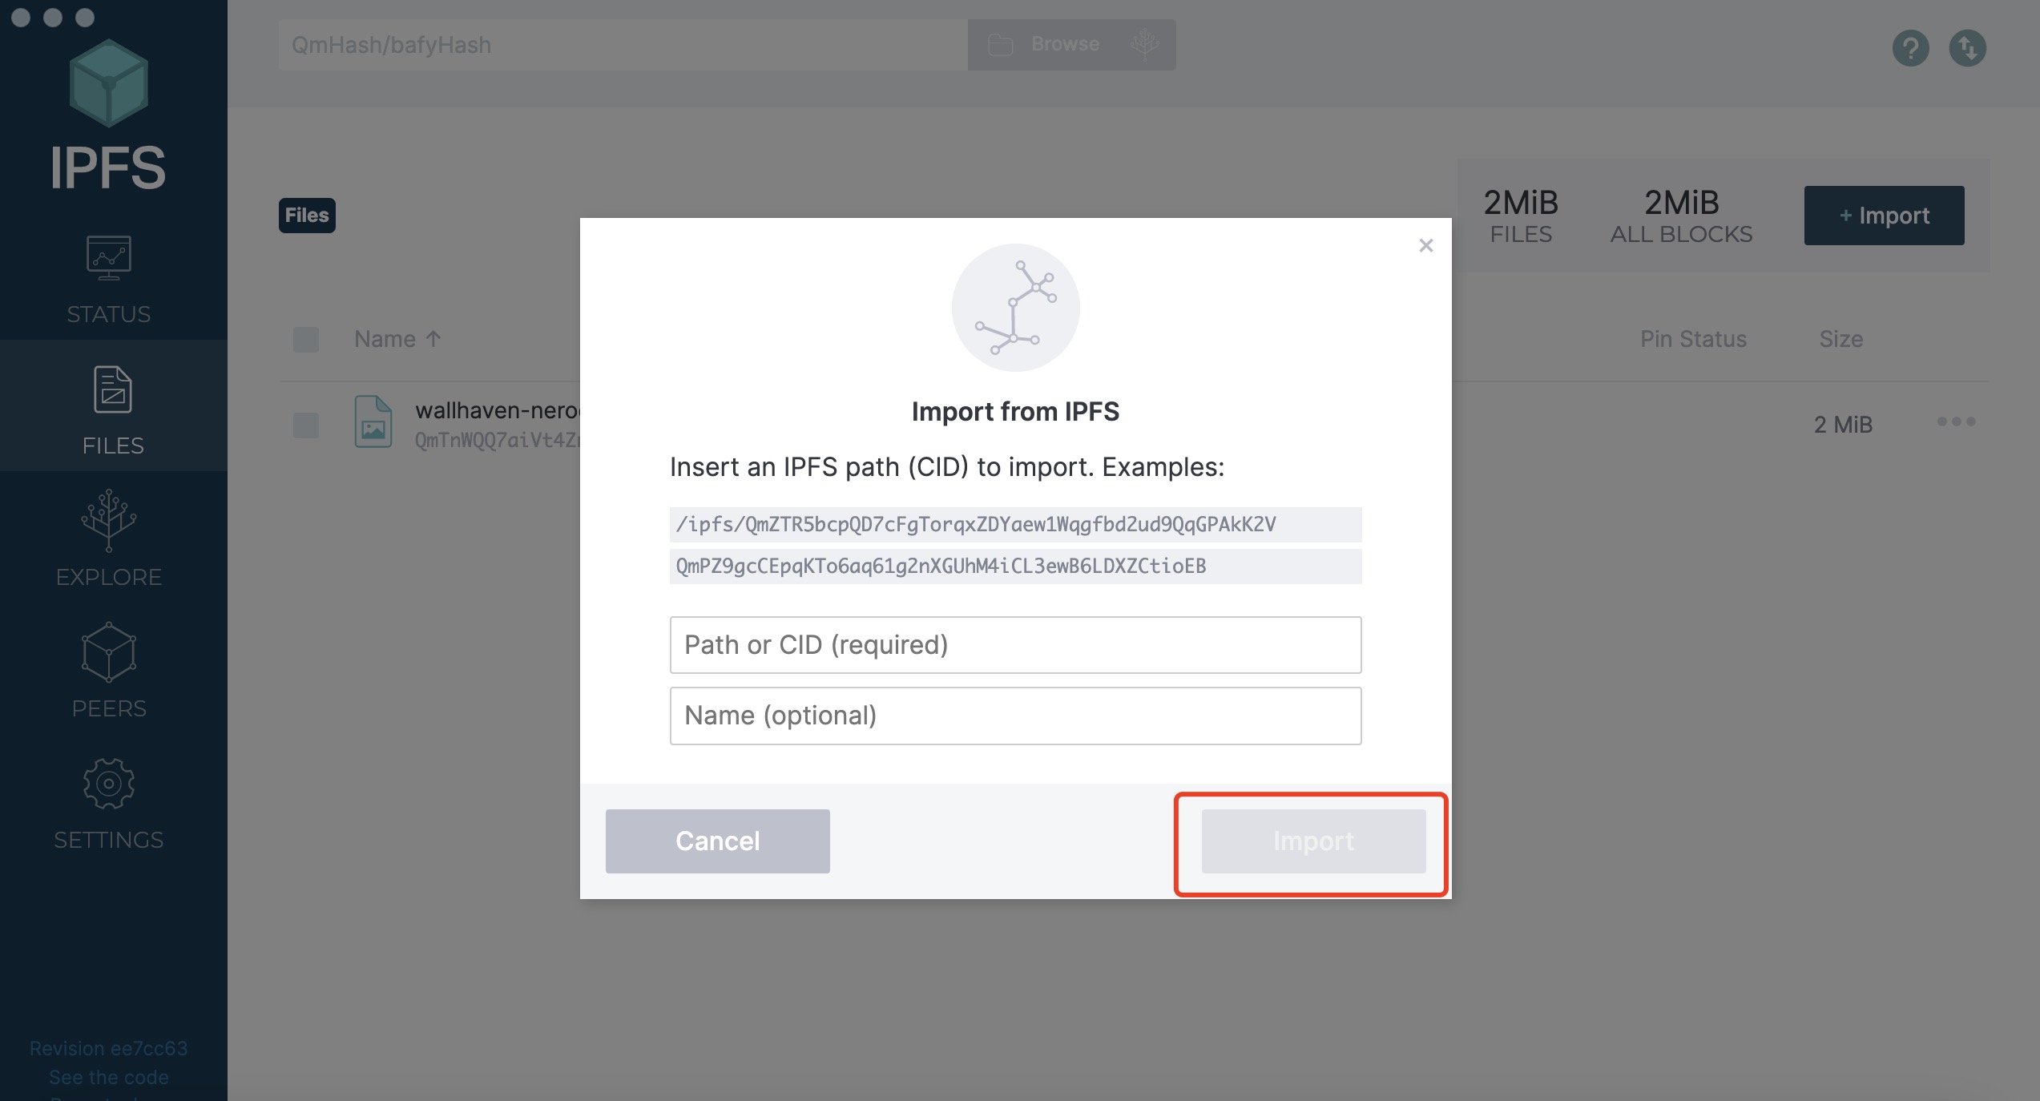Viewport: 2040px width, 1101px height.
Task: Close the Import from IPFS dialog
Action: pos(1426,245)
